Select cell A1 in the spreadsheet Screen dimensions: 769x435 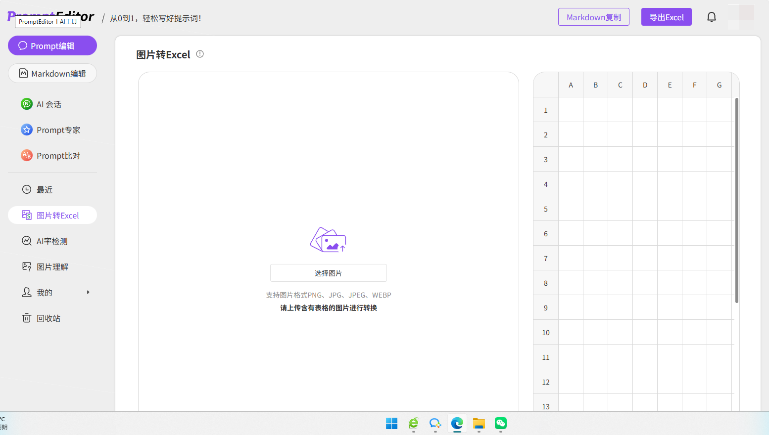pos(571,109)
